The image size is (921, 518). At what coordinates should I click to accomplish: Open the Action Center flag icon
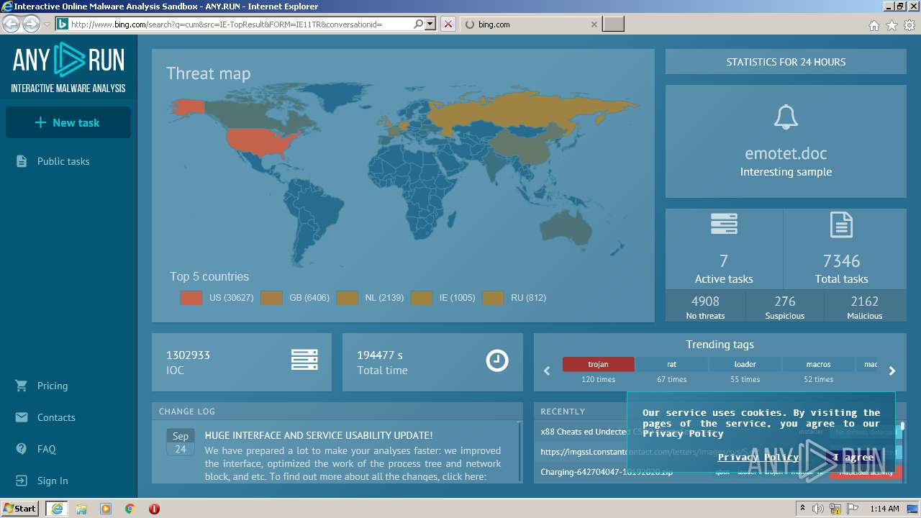pos(853,509)
